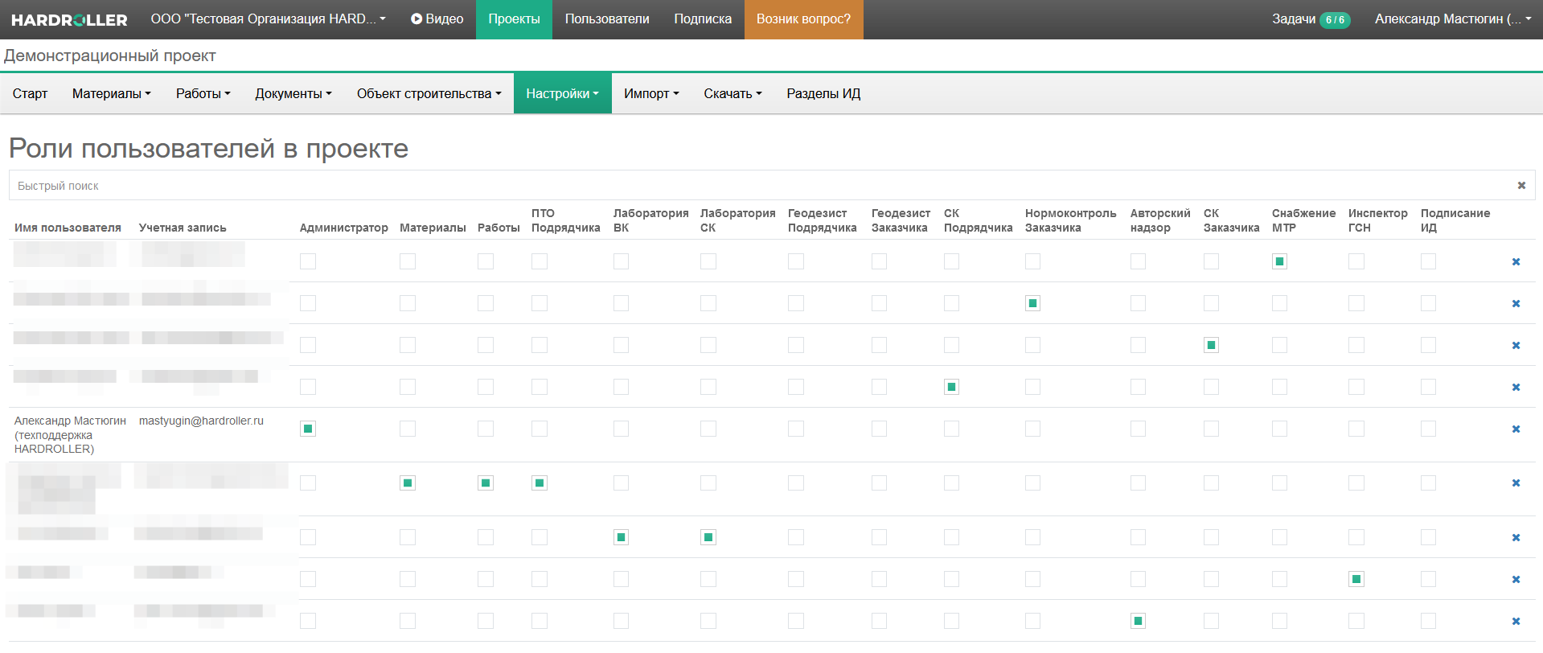This screenshot has height=653, width=1543.
Task: Click the HARDROLLER logo
Action: 69,19
